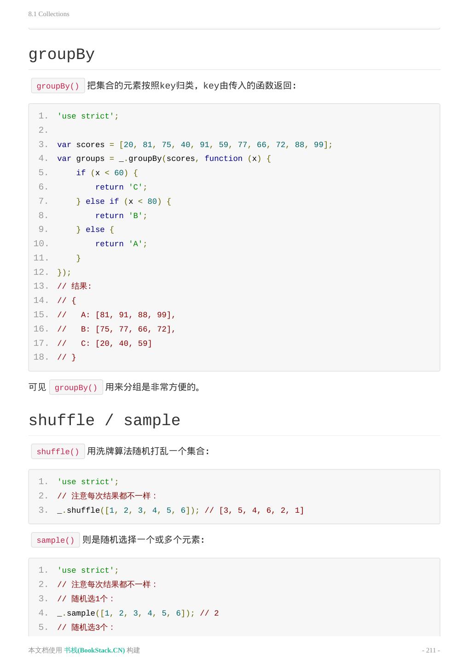Screen dimensions: 469x664
Task: Click the groupBy() inline code tag under heading
Action: tap(58, 86)
